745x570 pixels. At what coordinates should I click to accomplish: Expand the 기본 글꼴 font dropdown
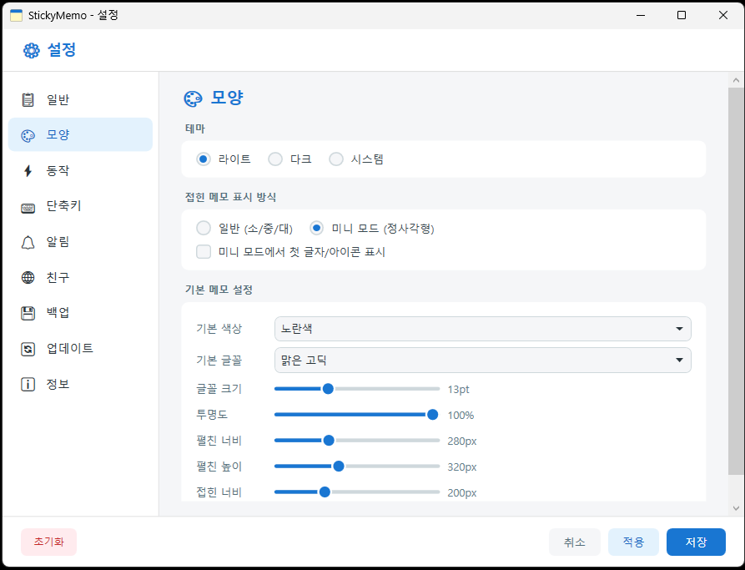482,361
